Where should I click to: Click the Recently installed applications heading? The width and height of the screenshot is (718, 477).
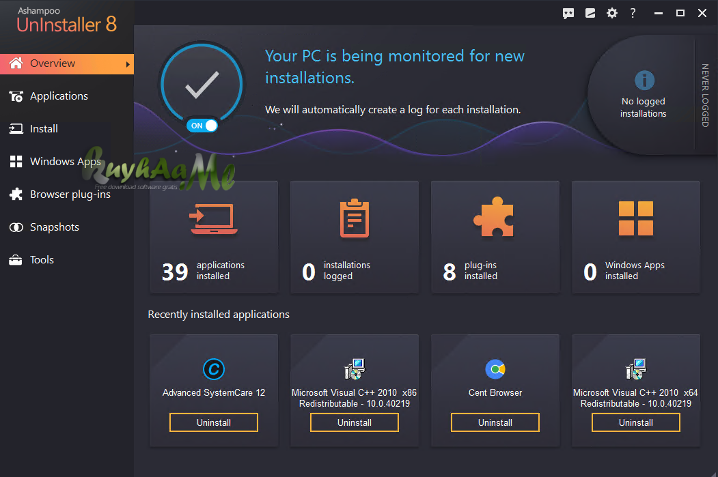coord(219,315)
